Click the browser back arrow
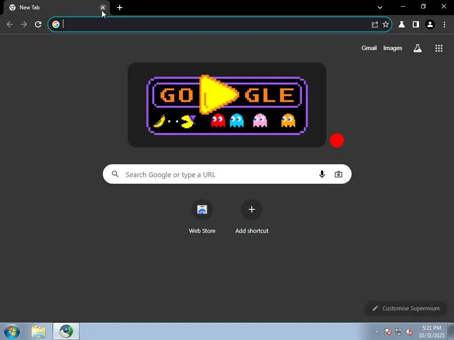 (x=10, y=25)
